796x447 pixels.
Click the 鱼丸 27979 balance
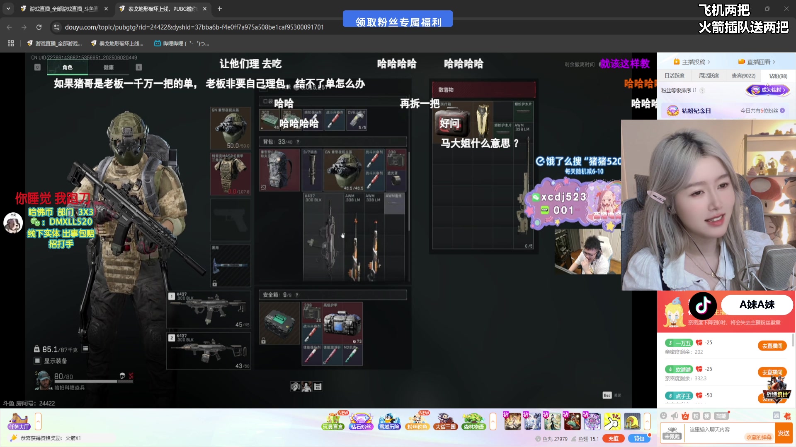pos(551,439)
